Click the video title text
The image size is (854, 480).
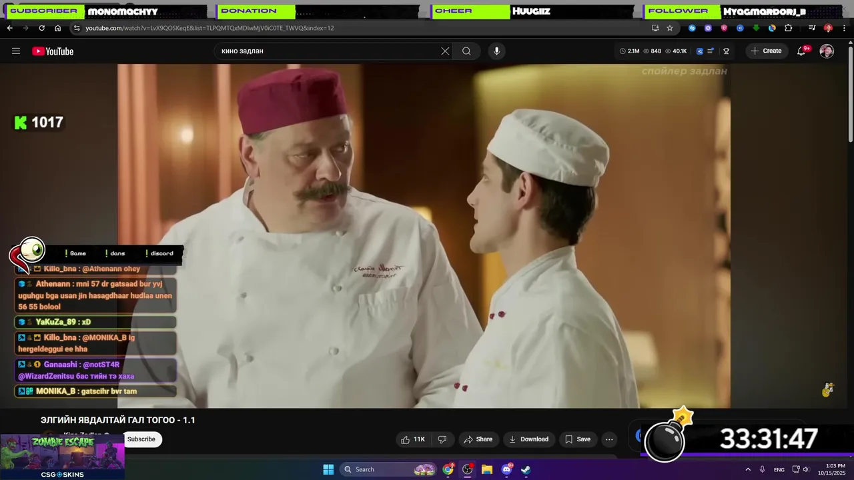pyautogui.click(x=118, y=420)
